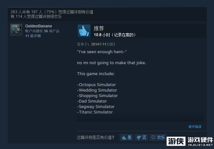Open the GoldenBanane profile name link
The image size is (214, 149).
[x=38, y=26]
